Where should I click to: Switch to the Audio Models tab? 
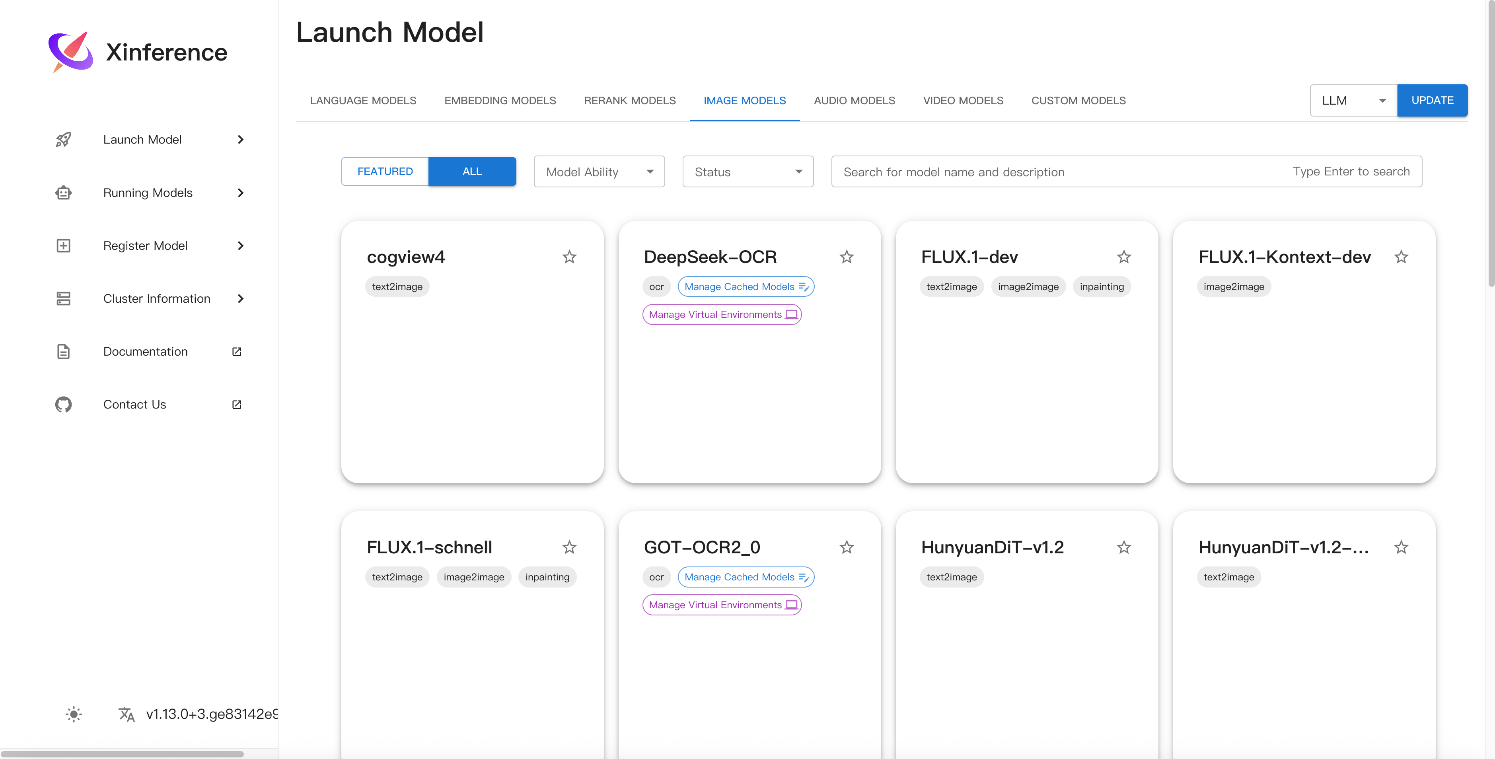click(854, 100)
